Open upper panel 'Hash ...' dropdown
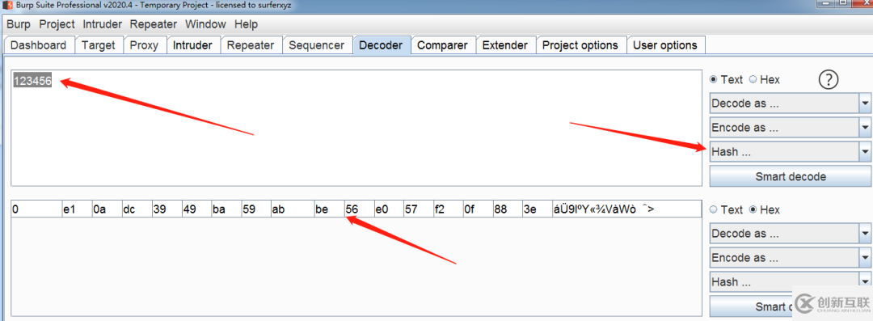Image resolution: width=873 pixels, height=321 pixels. [791, 151]
